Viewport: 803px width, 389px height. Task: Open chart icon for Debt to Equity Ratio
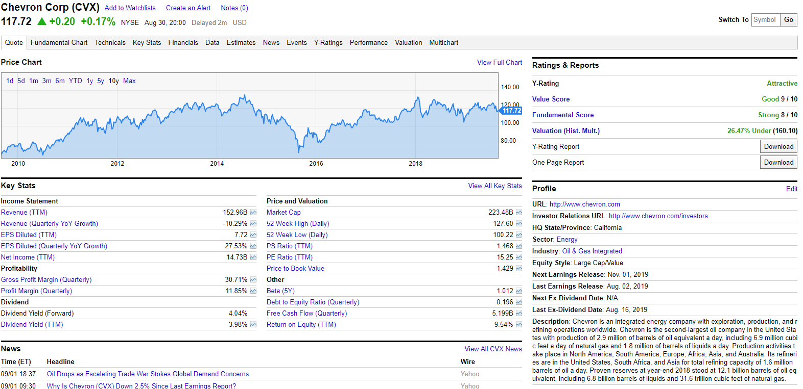519,302
